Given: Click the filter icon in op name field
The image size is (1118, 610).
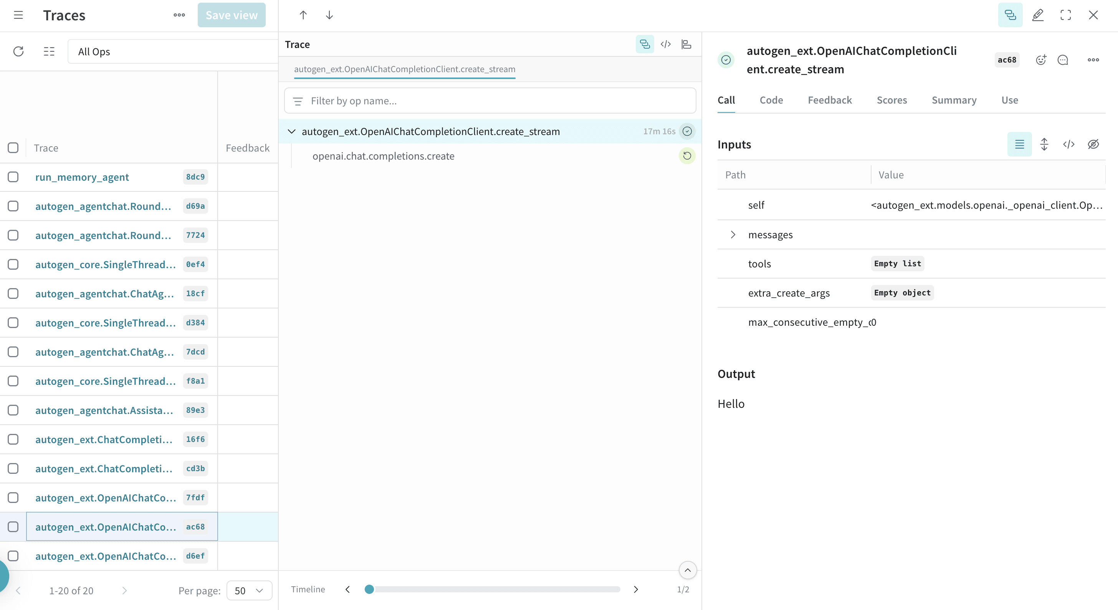Looking at the screenshot, I should (298, 101).
